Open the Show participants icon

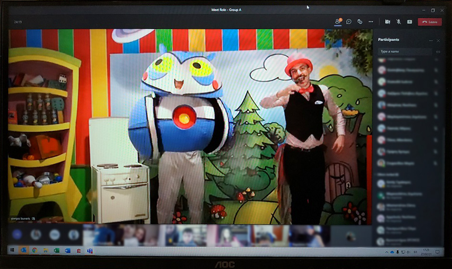338,21
